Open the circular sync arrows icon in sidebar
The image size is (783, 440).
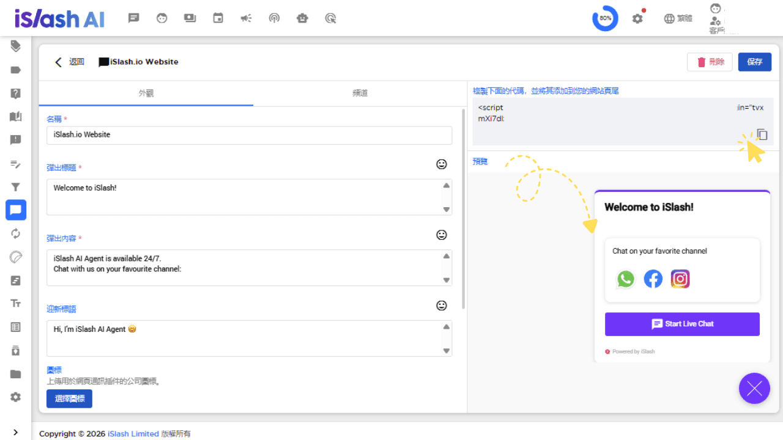point(16,233)
